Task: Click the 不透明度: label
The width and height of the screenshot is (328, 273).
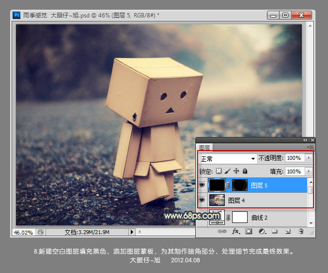Action: 271,158
